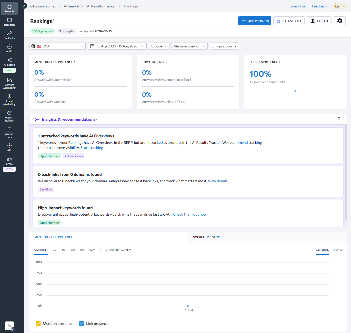Open Local Marketing sidebar section
Screen dimensions: 351x333
click(x=9, y=100)
